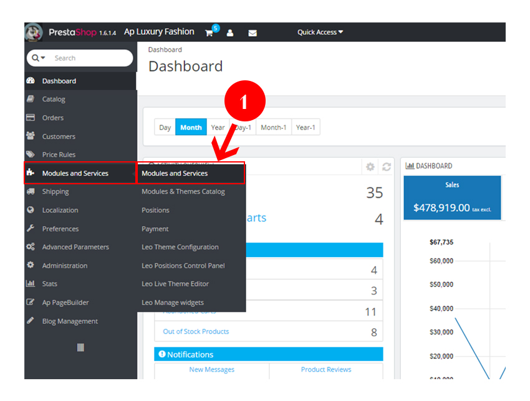530x401 pixels.
Task: Click the Stats chart icon in sidebar
Action: (31, 284)
